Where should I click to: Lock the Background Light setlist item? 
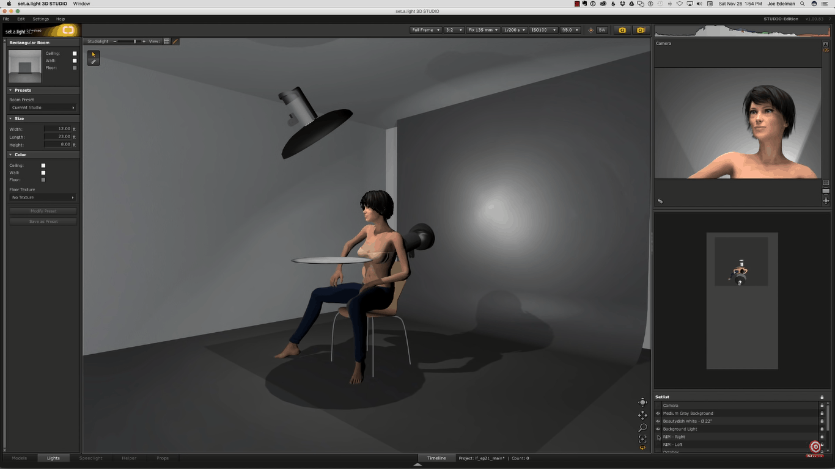[822, 429]
